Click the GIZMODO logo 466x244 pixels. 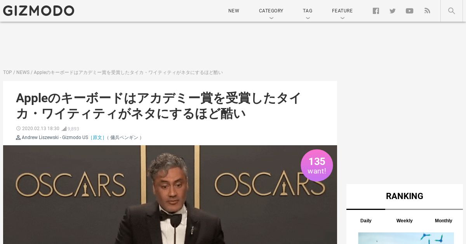point(38,11)
